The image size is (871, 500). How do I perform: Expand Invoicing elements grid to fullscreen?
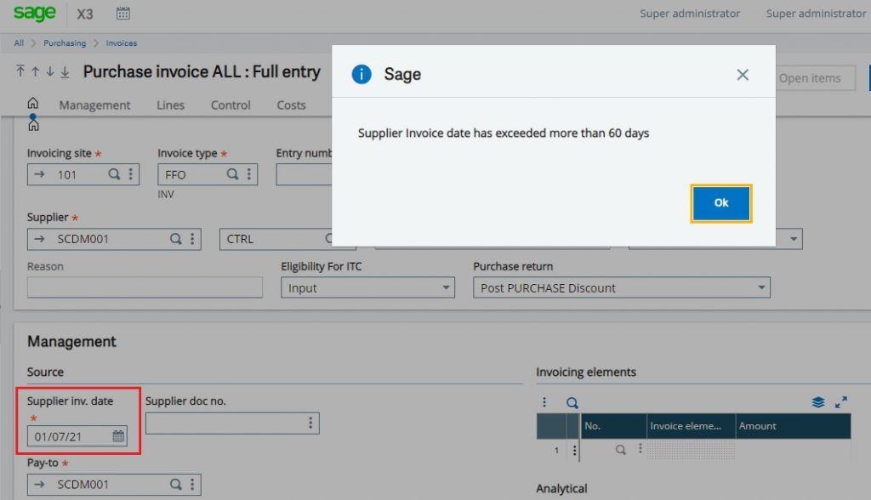(841, 402)
